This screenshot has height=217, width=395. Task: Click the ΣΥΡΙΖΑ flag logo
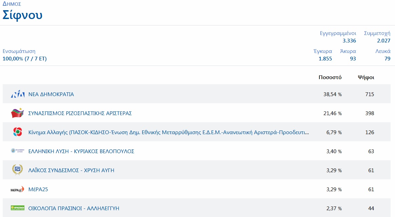click(18, 113)
